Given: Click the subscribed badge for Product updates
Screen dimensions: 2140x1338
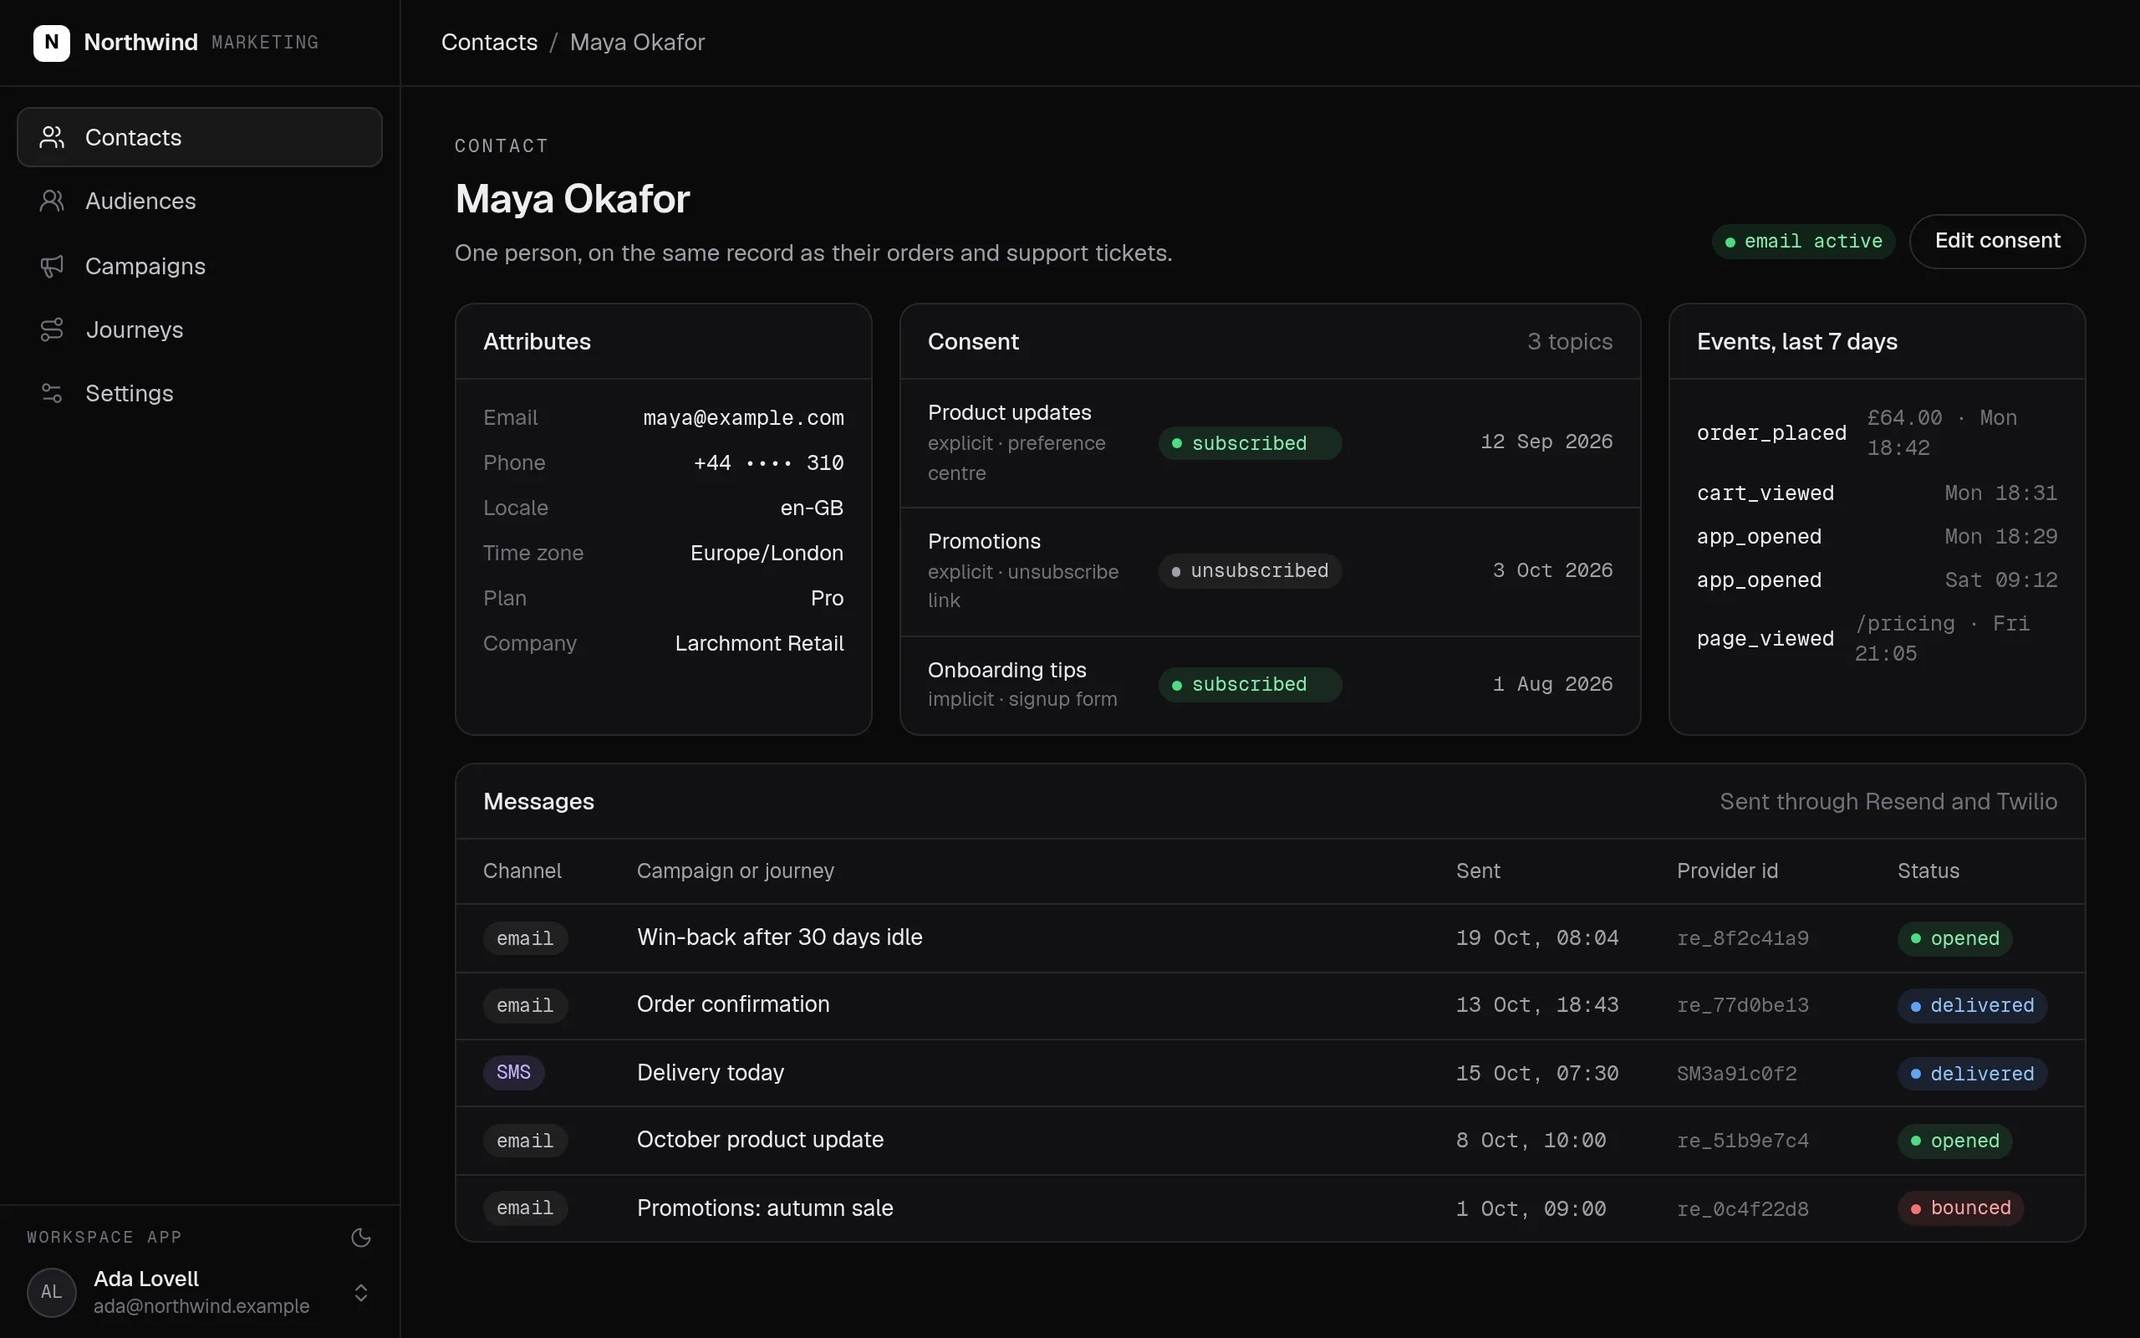Looking at the screenshot, I should (x=1250, y=443).
